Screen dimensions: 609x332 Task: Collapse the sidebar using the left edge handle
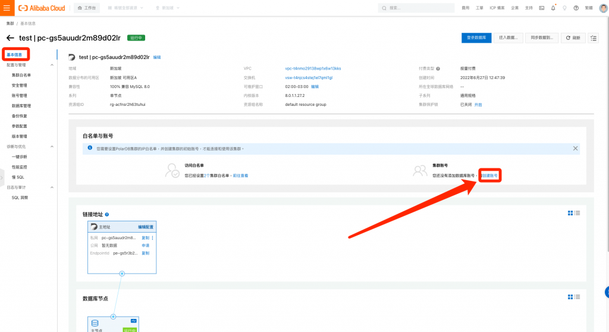[2, 178]
